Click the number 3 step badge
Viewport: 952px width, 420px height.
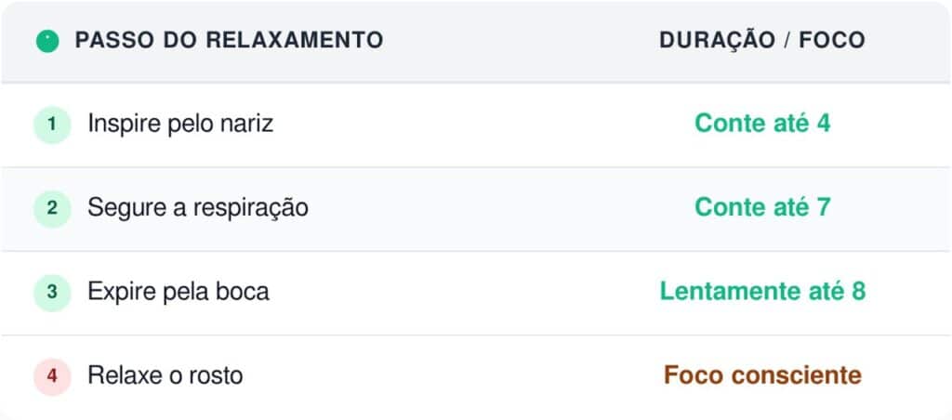pyautogui.click(x=52, y=292)
